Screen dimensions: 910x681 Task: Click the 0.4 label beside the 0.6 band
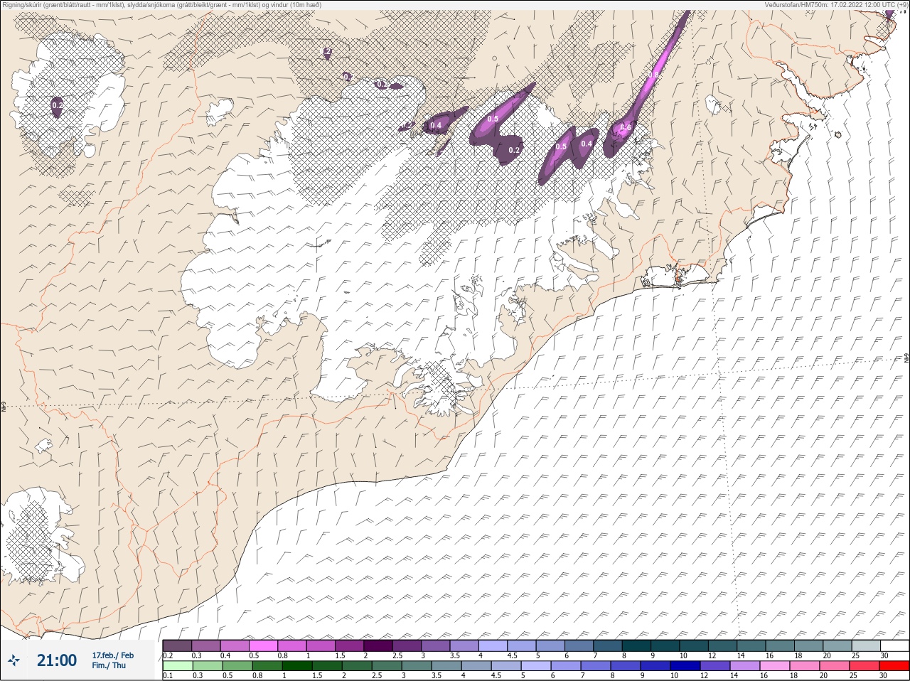click(x=587, y=144)
